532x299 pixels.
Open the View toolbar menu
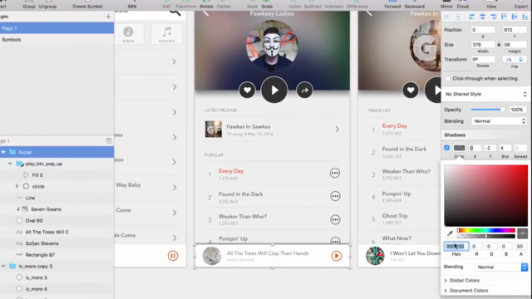coord(491,5)
